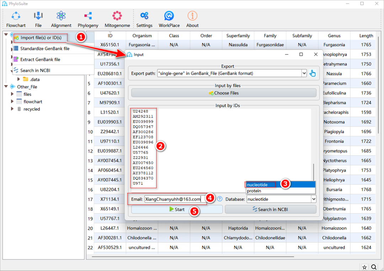
Task: Collapse the topmost tree node arrow
Action: coord(6,34)
